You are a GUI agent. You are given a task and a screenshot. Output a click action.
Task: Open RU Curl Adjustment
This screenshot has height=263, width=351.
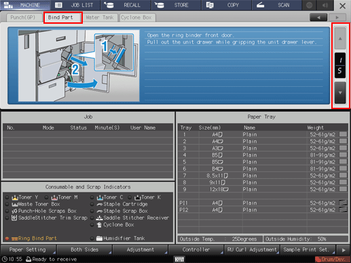pos(252,249)
